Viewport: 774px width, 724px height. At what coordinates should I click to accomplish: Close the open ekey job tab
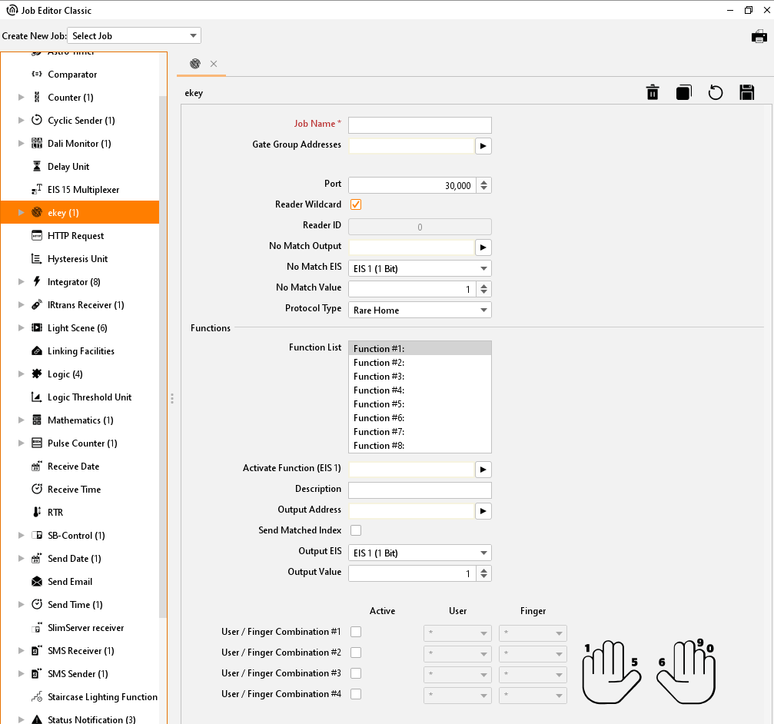point(214,64)
